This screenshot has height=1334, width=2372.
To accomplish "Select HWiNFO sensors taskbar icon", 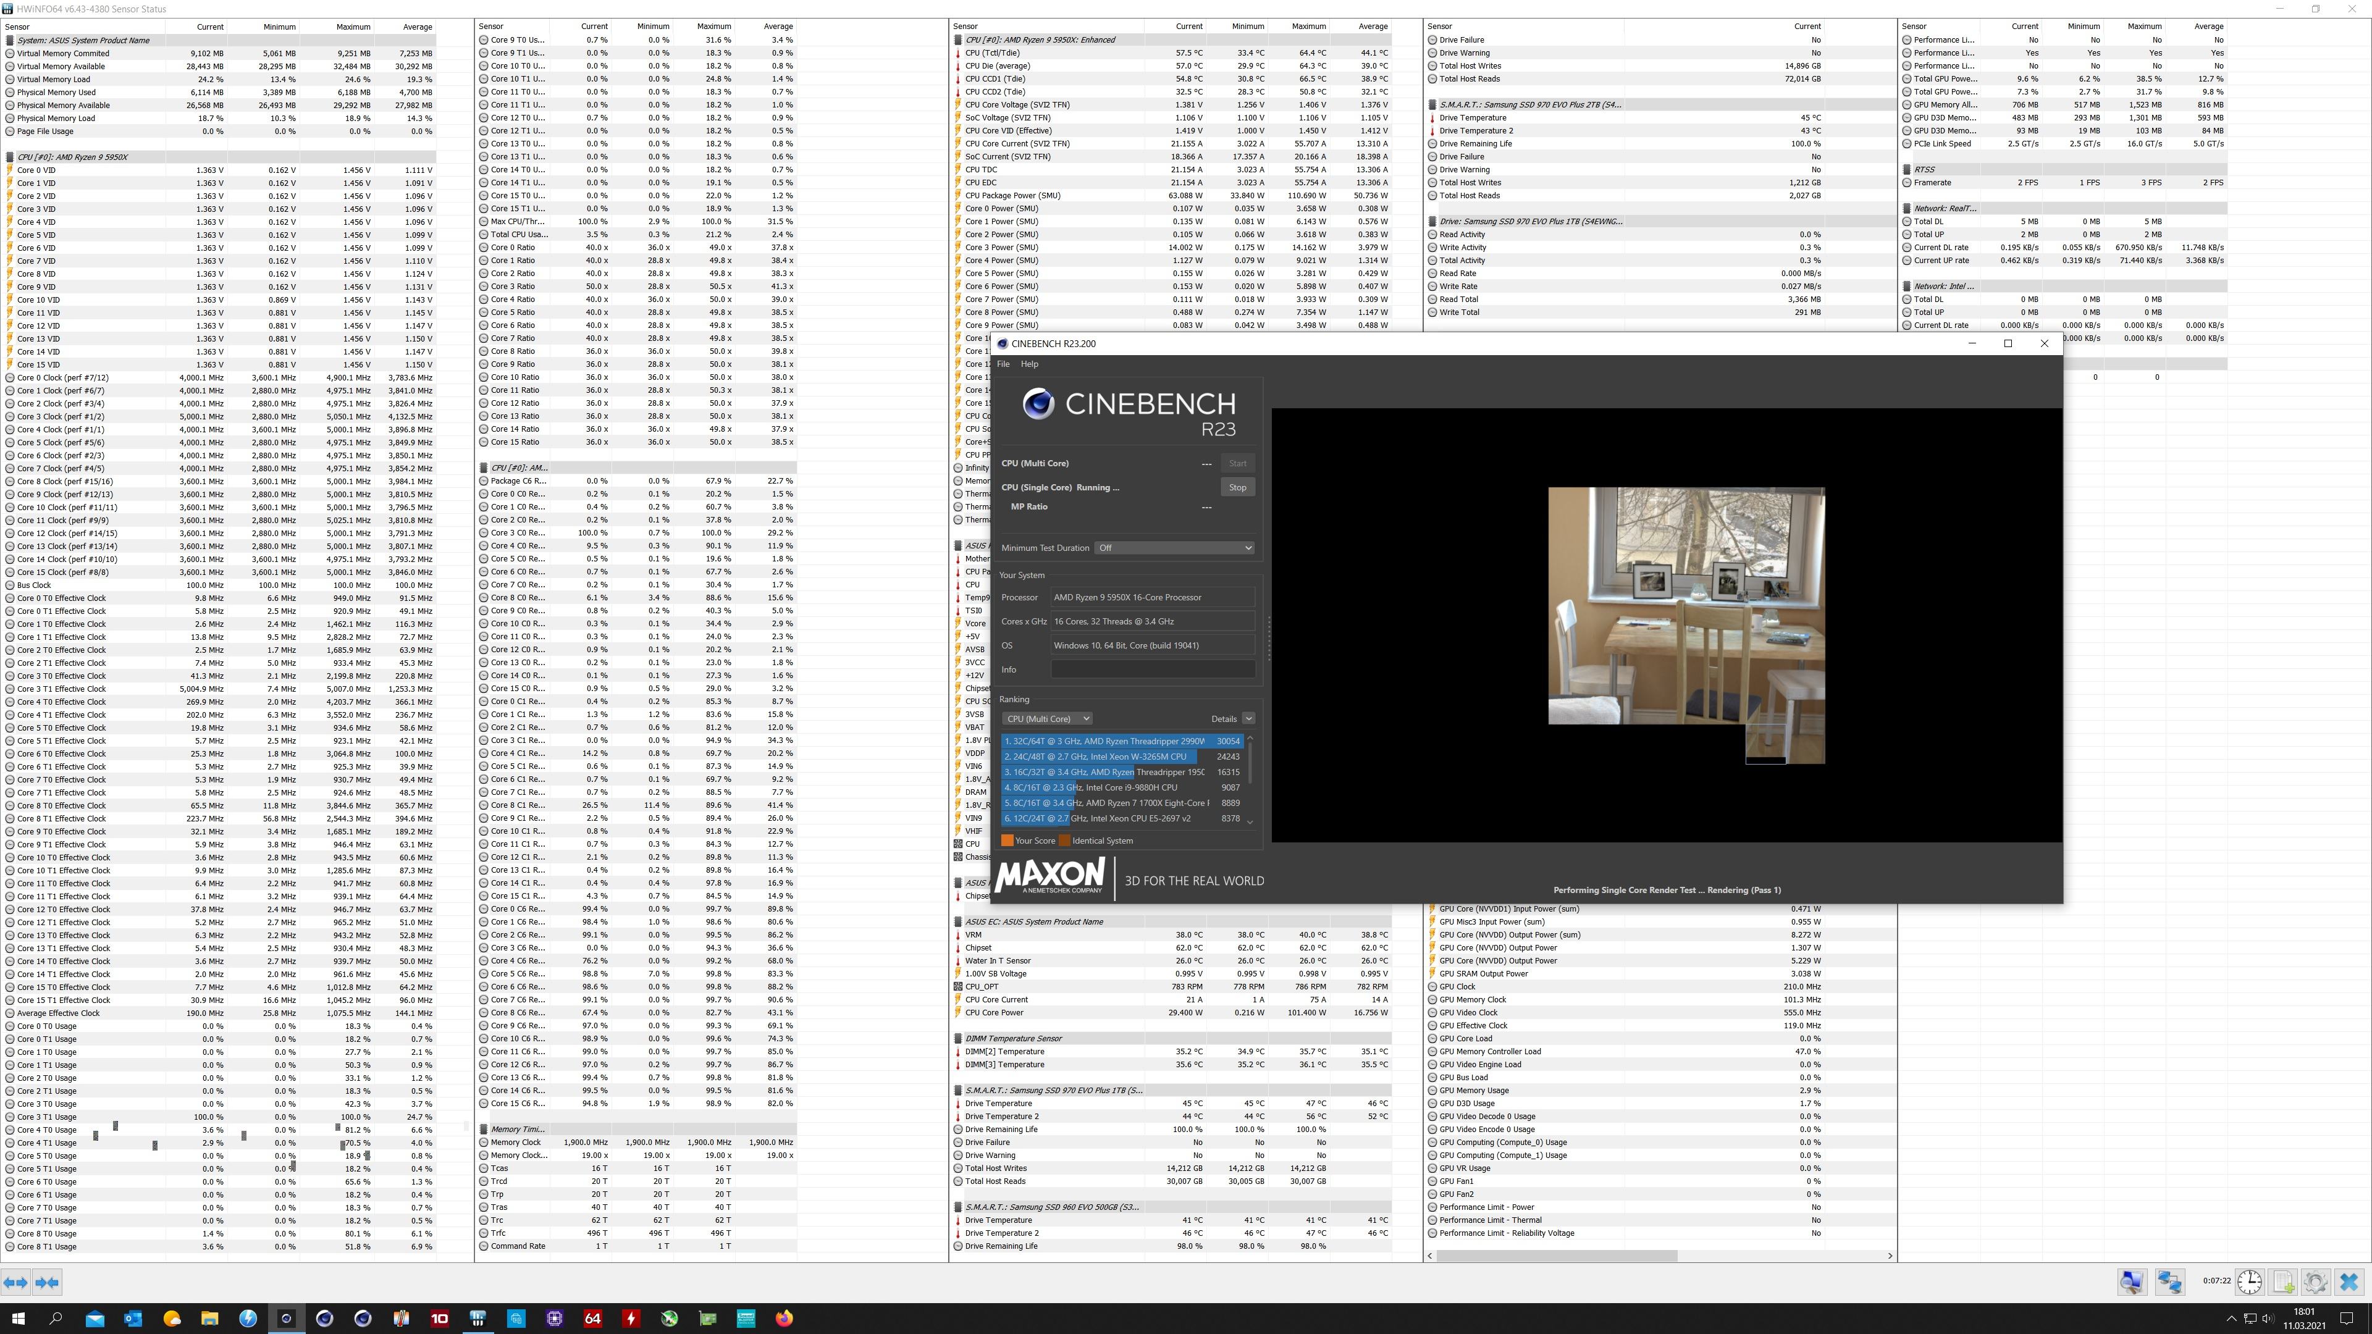I will click(x=477, y=1319).
